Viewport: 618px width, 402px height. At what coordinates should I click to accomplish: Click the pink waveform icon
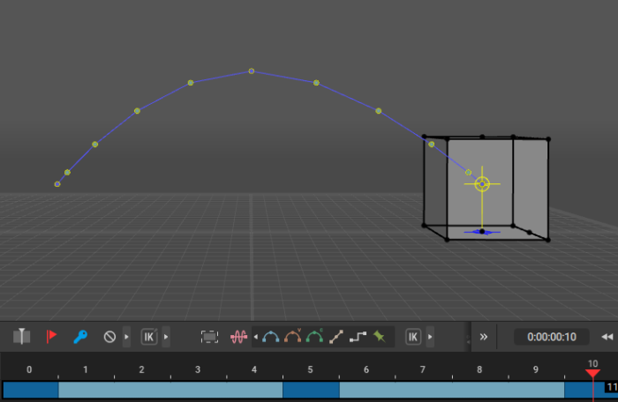click(238, 336)
